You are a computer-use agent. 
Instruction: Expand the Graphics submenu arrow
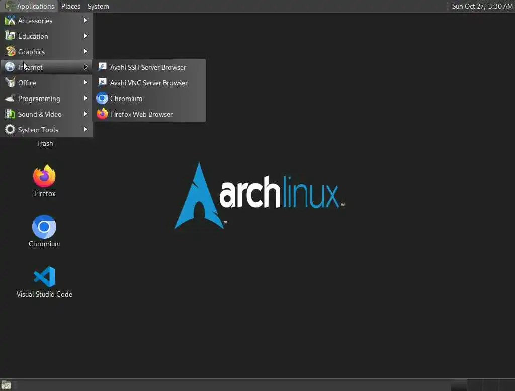[85, 52]
